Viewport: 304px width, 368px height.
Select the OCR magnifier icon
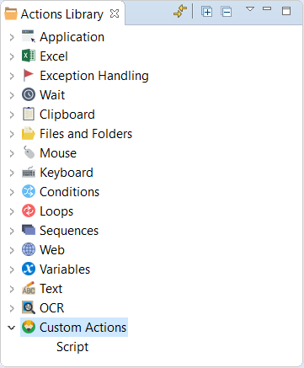(29, 307)
